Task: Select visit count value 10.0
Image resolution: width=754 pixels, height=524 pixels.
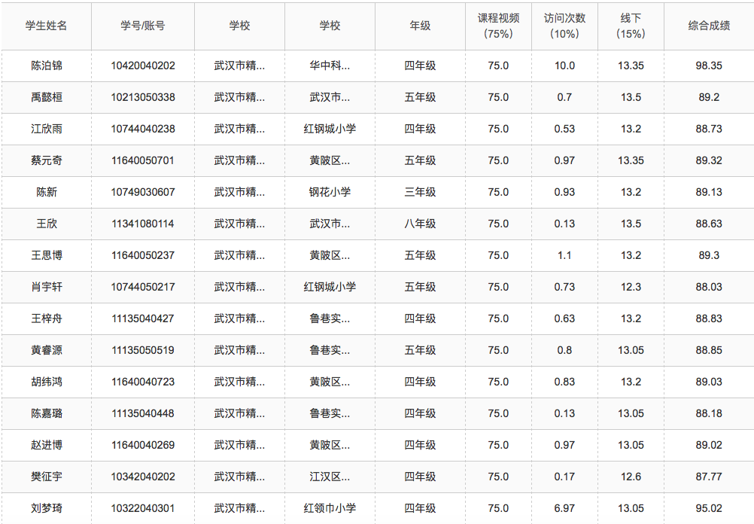Action: pyautogui.click(x=564, y=65)
